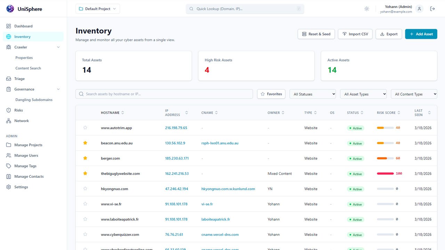Click the logout icon in header
The width and height of the screenshot is (445, 250).
coord(432,9)
